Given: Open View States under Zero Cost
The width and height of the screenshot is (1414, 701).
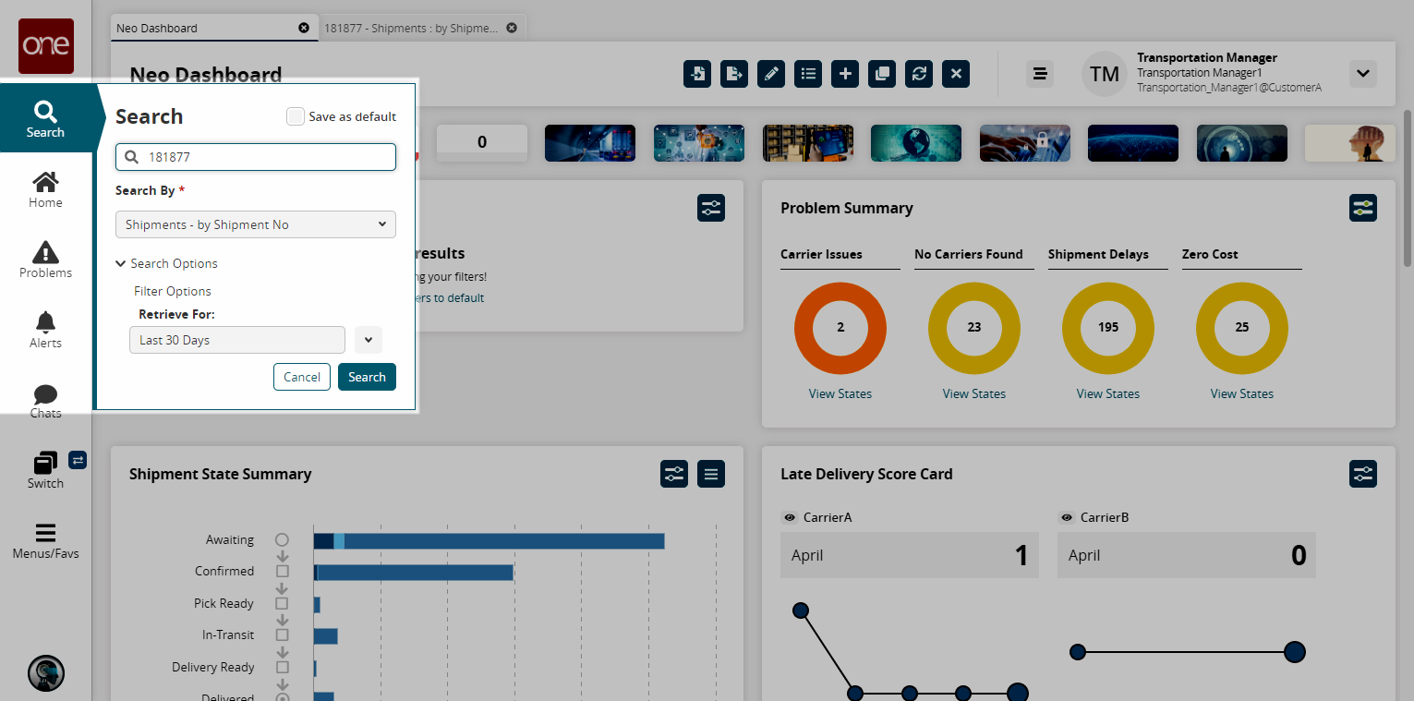Looking at the screenshot, I should [1242, 393].
